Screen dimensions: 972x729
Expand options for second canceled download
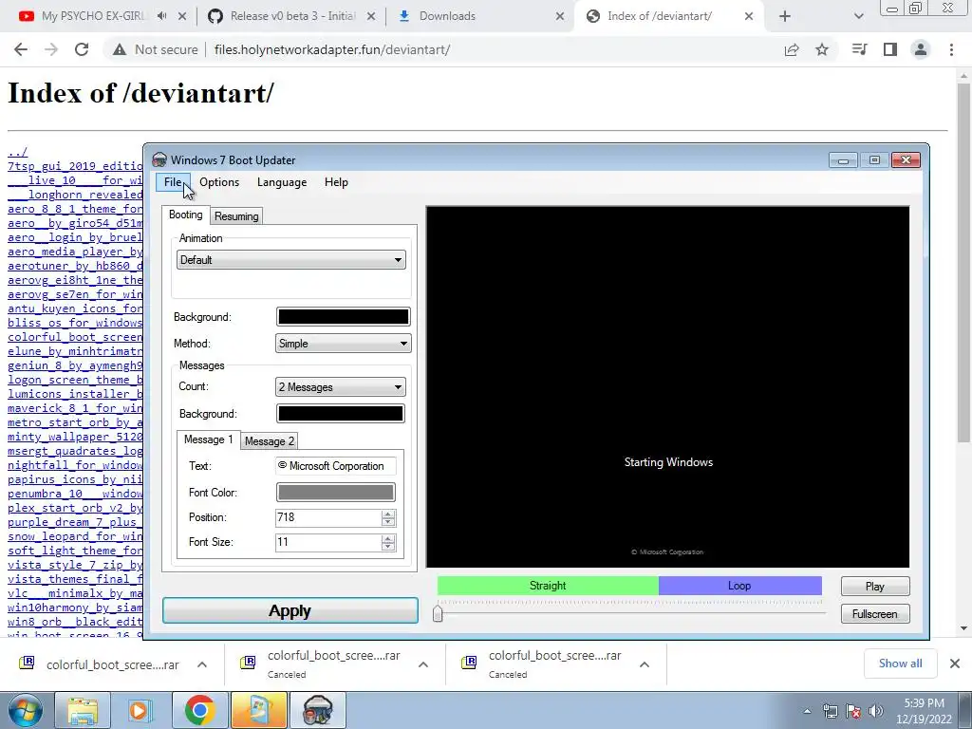(x=423, y=664)
